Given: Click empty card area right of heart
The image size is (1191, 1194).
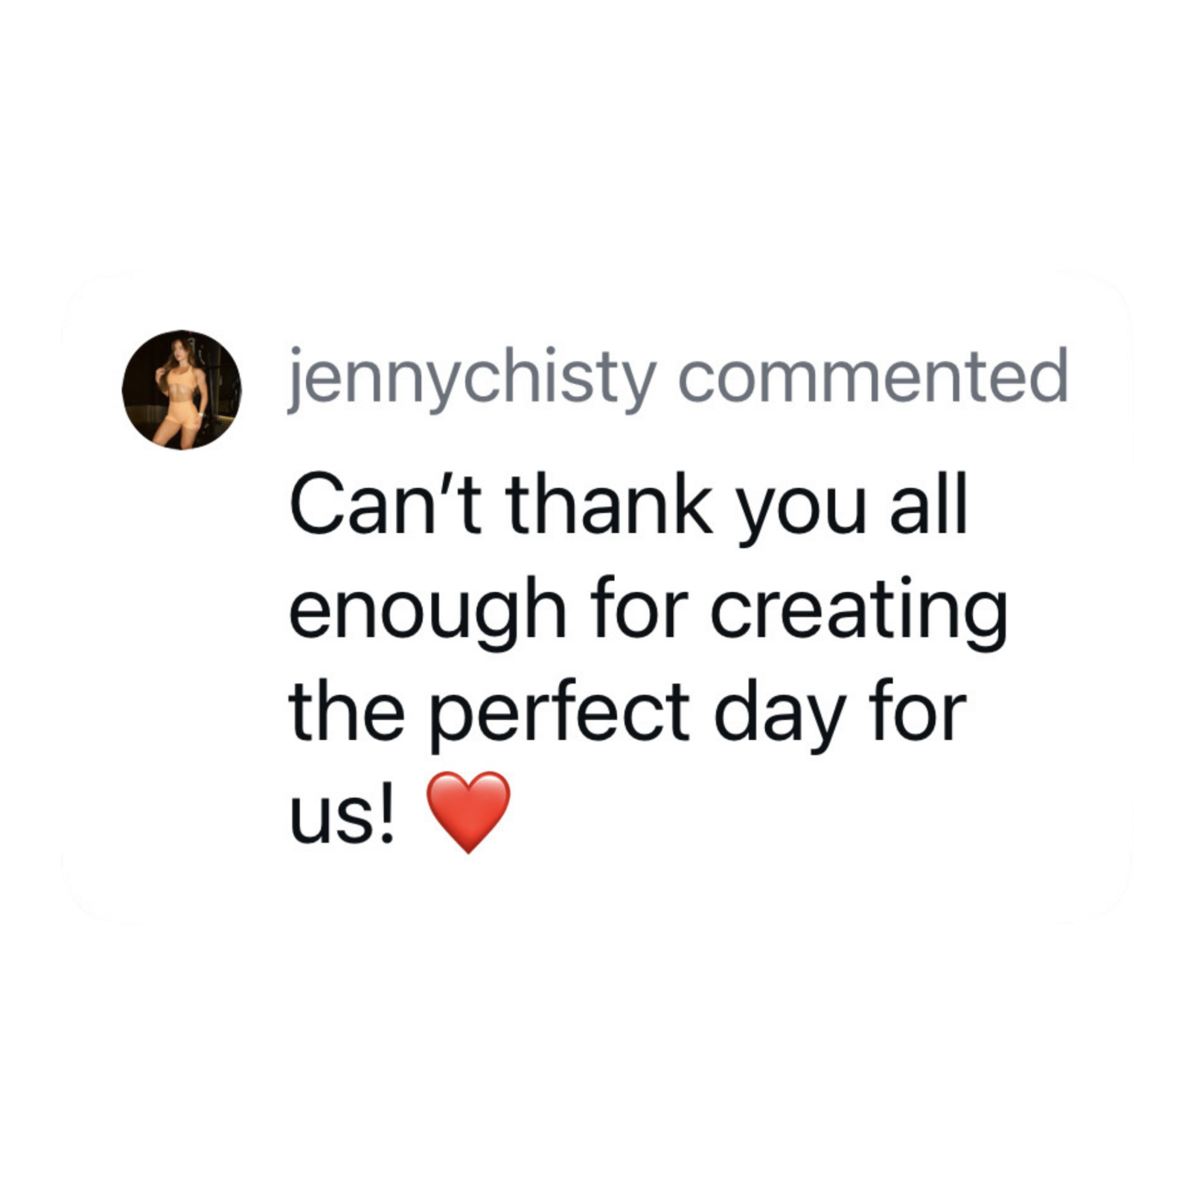Looking at the screenshot, I should click(x=782, y=815).
